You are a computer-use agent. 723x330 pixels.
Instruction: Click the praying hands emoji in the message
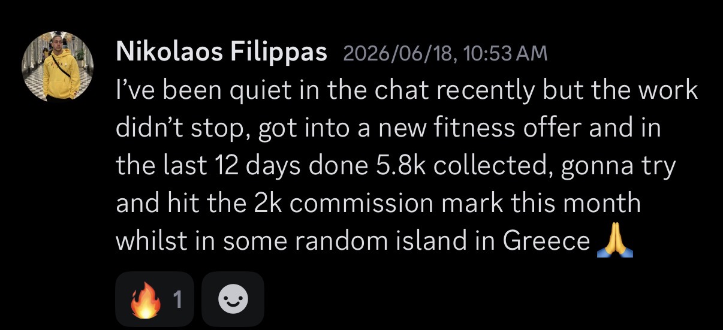click(x=616, y=241)
